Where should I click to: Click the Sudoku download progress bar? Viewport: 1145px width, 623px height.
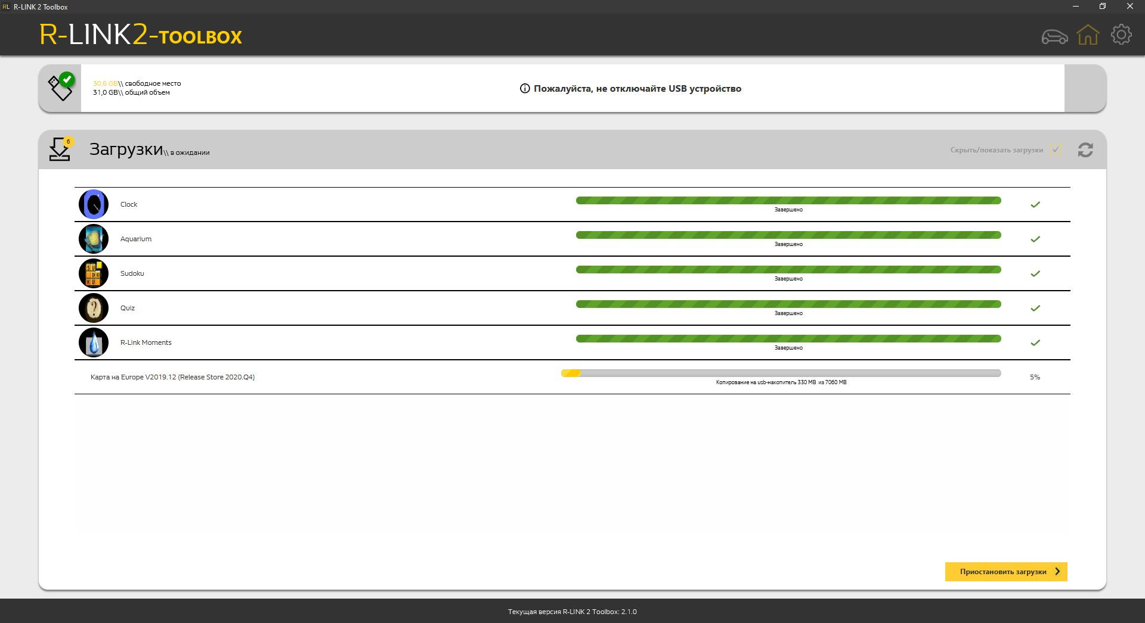(788, 270)
